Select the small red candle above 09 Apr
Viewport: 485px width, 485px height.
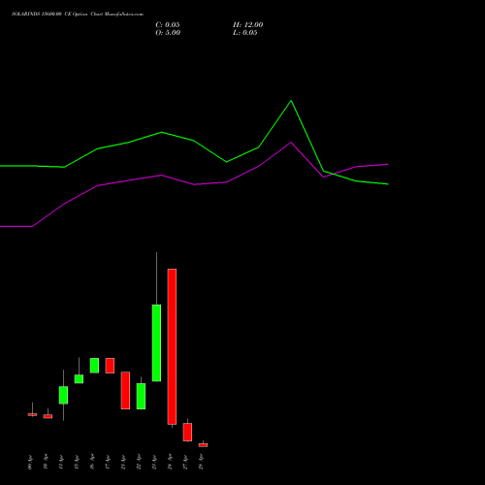(32, 414)
